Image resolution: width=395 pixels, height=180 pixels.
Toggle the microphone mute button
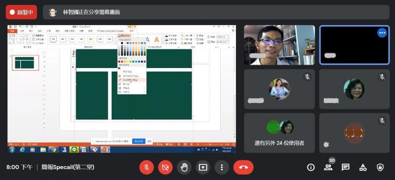point(147,167)
